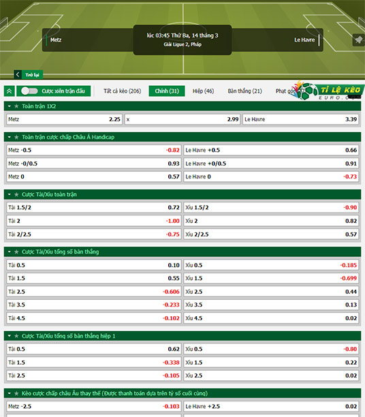365x417 pixels.
Task: Open the Tất cả kèo (206) tab
Action: point(123,91)
